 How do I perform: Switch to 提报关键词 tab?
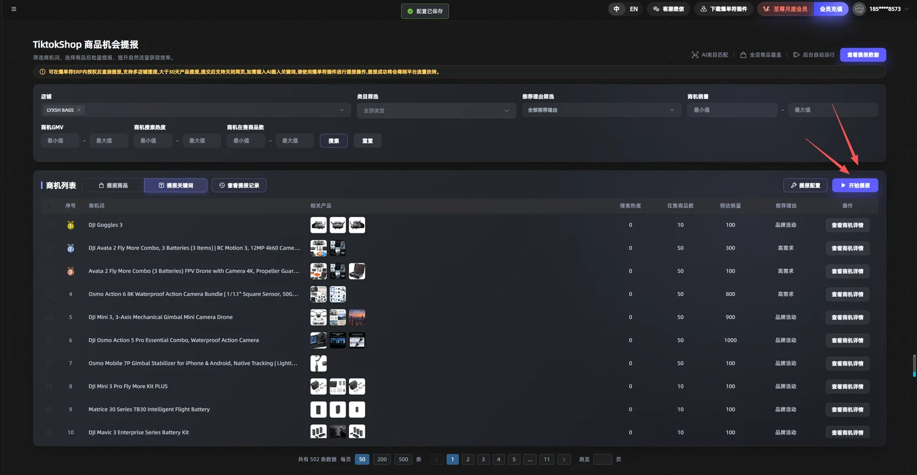tap(175, 185)
